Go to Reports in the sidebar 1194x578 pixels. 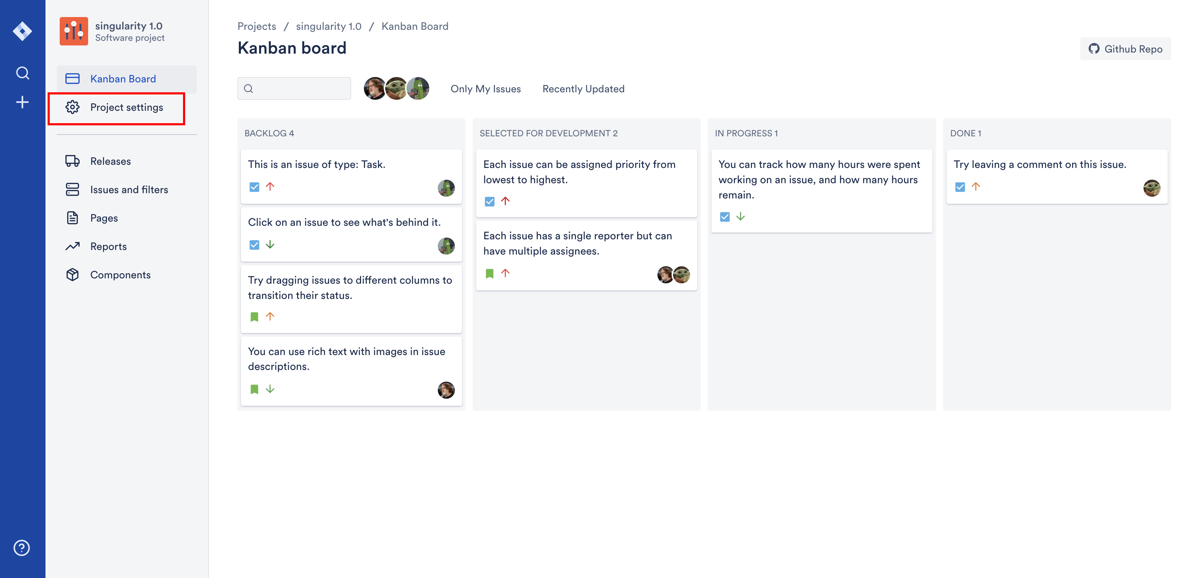[108, 246]
